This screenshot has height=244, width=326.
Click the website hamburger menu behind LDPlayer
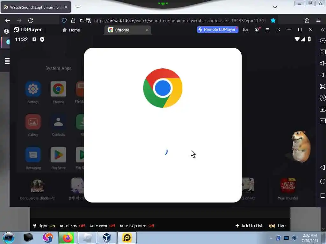7,61
